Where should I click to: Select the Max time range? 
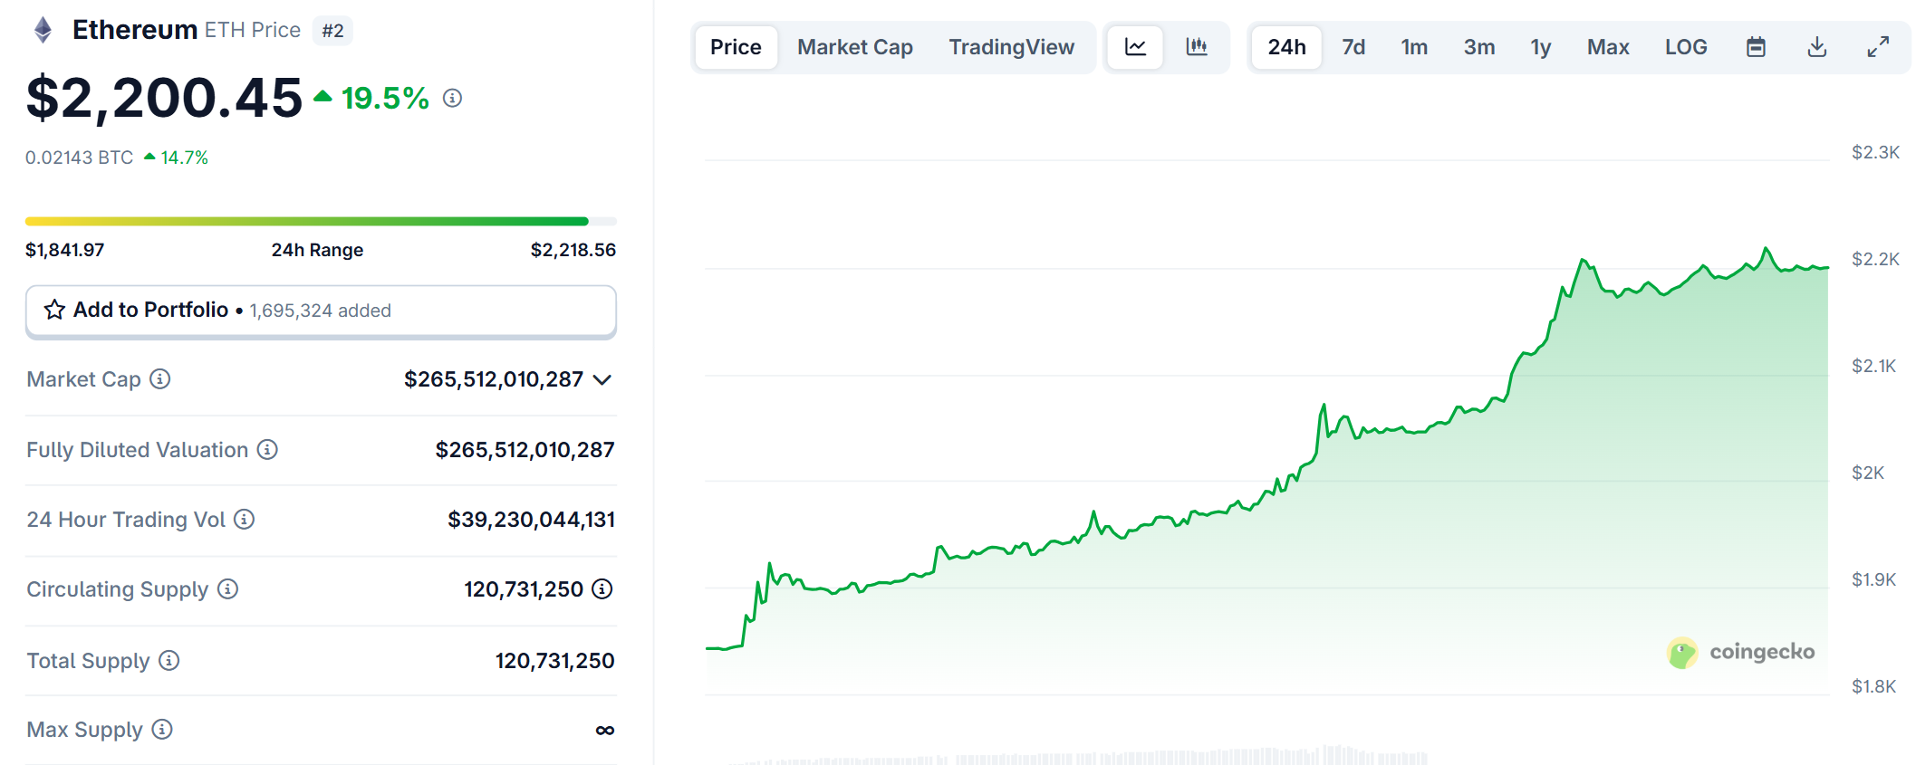(x=1608, y=47)
